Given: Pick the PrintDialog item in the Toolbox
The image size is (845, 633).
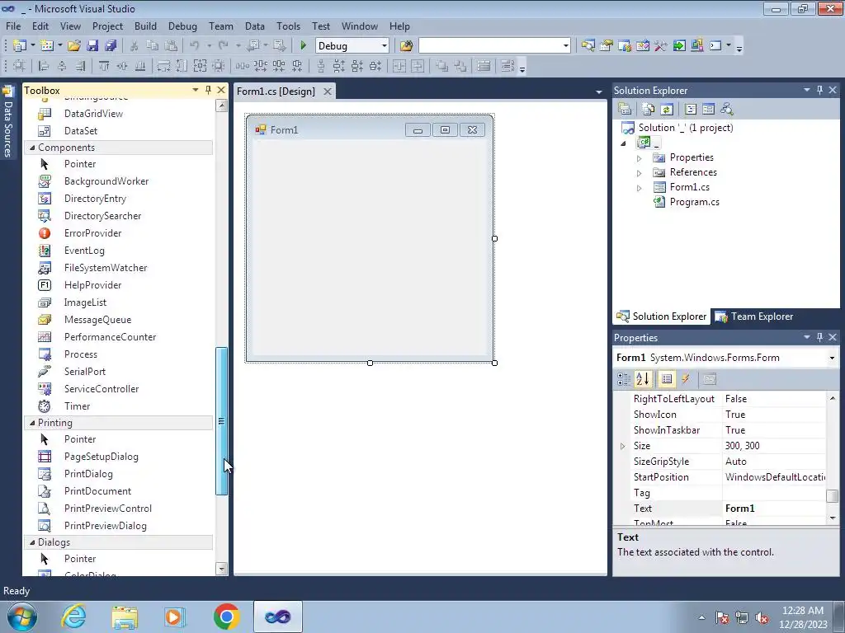Looking at the screenshot, I should point(88,474).
